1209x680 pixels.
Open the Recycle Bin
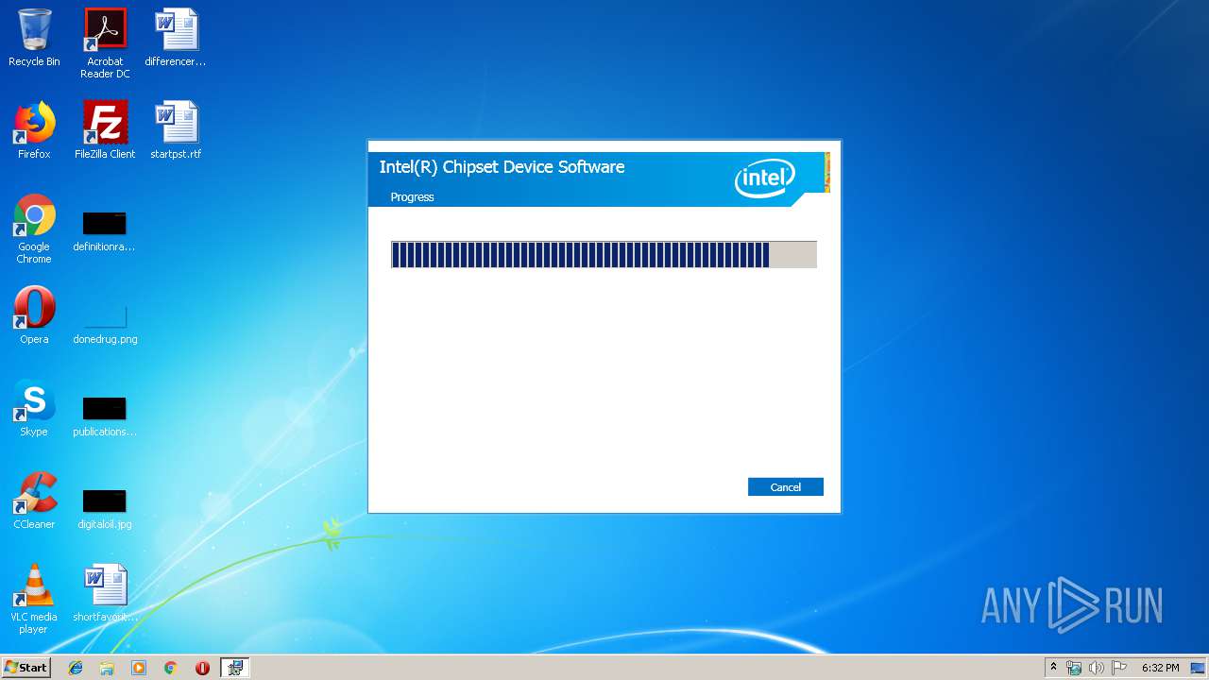34,39
